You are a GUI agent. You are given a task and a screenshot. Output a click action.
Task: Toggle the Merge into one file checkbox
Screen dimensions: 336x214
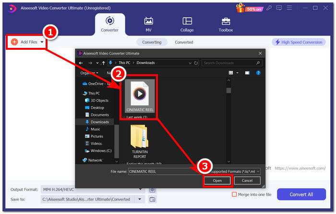point(234,194)
